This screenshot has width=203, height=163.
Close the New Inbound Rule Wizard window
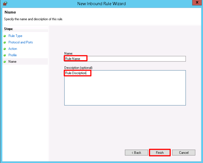197,3
